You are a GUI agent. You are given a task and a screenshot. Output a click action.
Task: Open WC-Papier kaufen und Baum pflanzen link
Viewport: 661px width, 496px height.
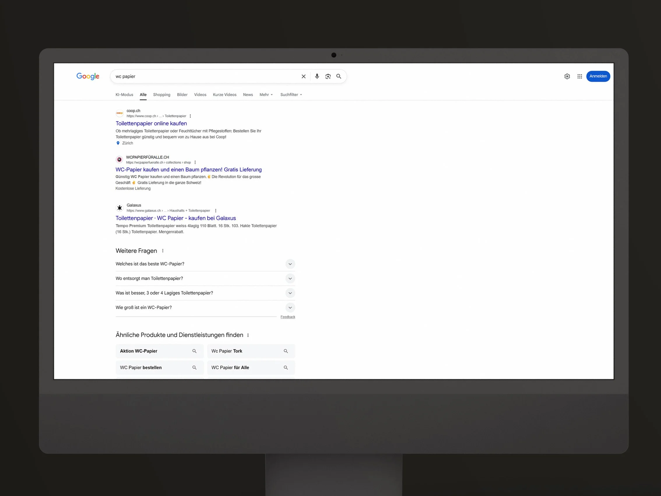(x=189, y=169)
